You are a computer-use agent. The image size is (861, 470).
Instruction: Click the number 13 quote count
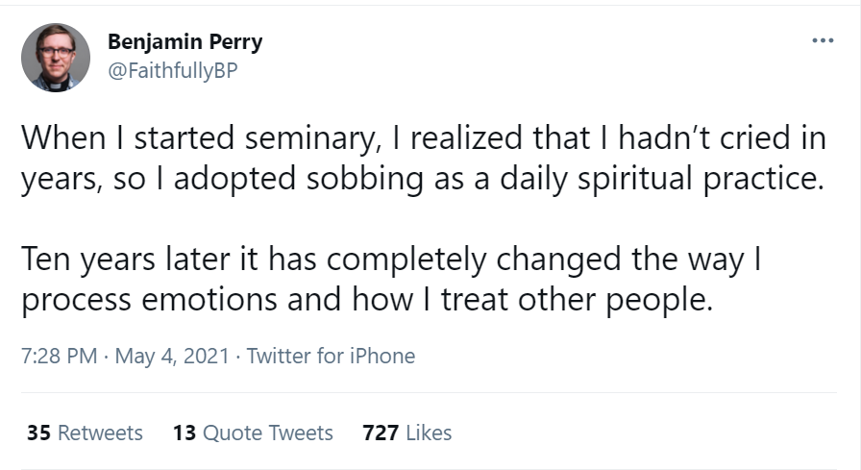pyautogui.click(x=184, y=433)
